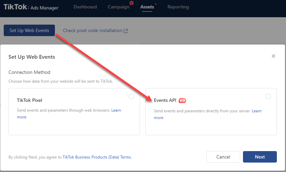Click the external link icon beside pixel check
Screen dimensions: 286x172
tap(126, 31)
